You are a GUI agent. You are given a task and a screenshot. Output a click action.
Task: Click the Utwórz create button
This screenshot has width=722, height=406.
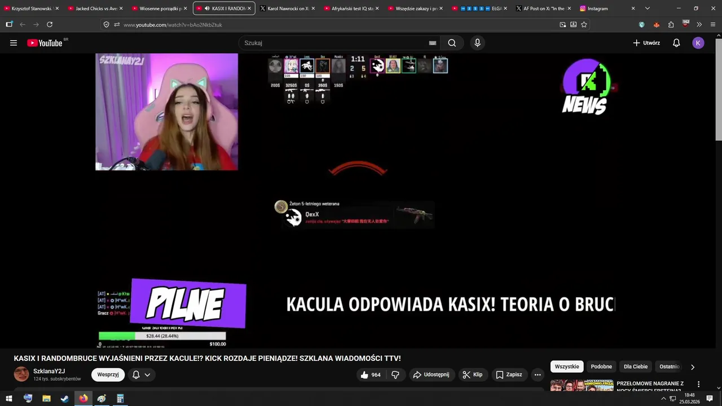646,43
